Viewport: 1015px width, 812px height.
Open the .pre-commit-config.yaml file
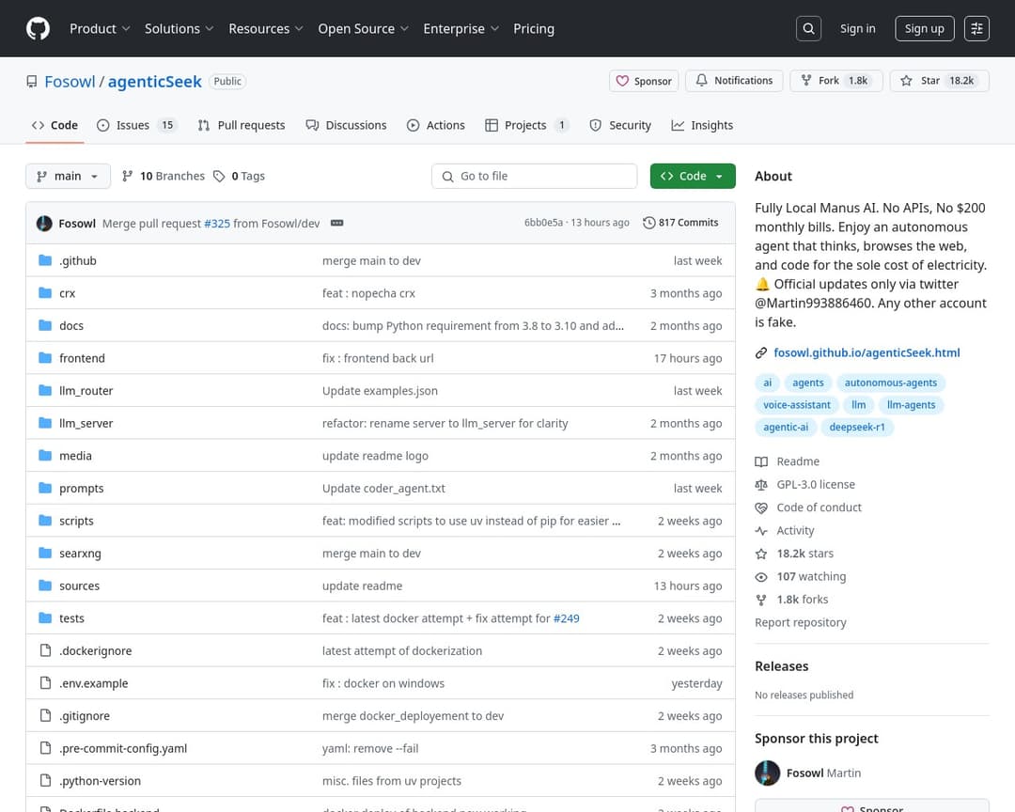tap(123, 748)
